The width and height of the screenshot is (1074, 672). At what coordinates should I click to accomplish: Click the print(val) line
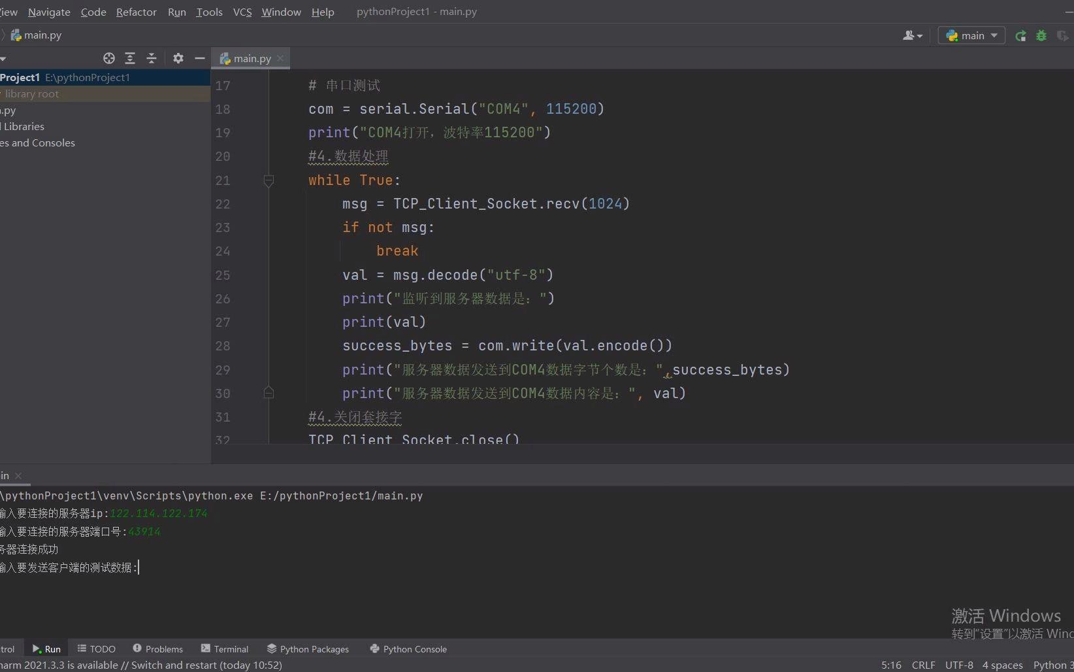[384, 322]
